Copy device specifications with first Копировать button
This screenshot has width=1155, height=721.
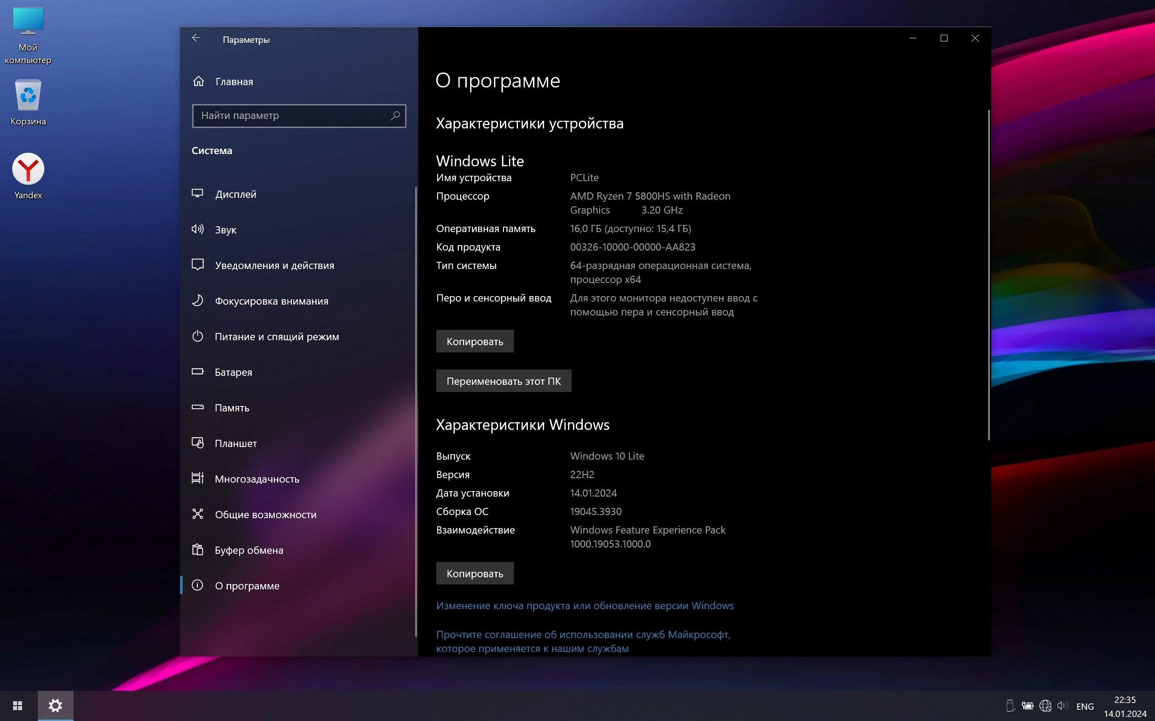tap(475, 342)
